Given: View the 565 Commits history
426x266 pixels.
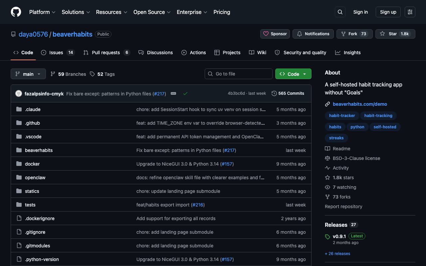Looking at the screenshot, I should point(288,93).
